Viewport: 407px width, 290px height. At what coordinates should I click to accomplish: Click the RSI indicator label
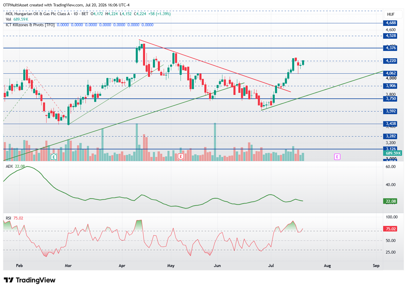click(x=8, y=218)
